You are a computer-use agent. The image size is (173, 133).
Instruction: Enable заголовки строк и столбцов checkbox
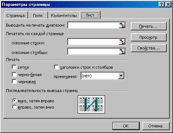point(56,67)
